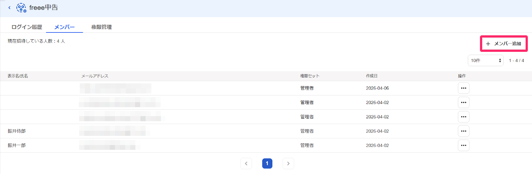Viewport: 532px width, 174px height.
Task: Open actions menu for the 2026-04-06 row
Action: tap(464, 88)
